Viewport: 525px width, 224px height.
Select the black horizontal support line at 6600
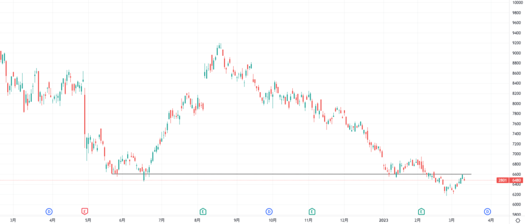pyautogui.click(x=291, y=174)
